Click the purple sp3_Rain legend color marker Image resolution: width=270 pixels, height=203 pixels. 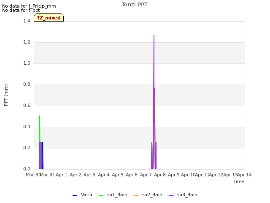coord(171,195)
